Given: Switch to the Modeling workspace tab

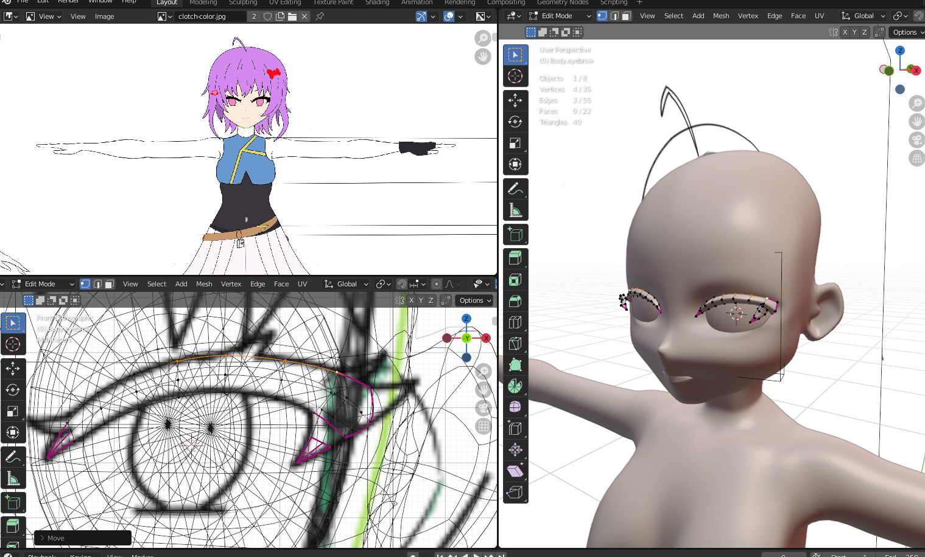Looking at the screenshot, I should pyautogui.click(x=203, y=2).
